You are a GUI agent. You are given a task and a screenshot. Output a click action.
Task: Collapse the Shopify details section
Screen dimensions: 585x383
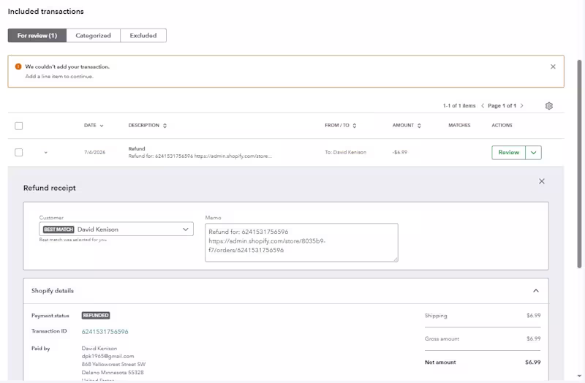click(536, 291)
